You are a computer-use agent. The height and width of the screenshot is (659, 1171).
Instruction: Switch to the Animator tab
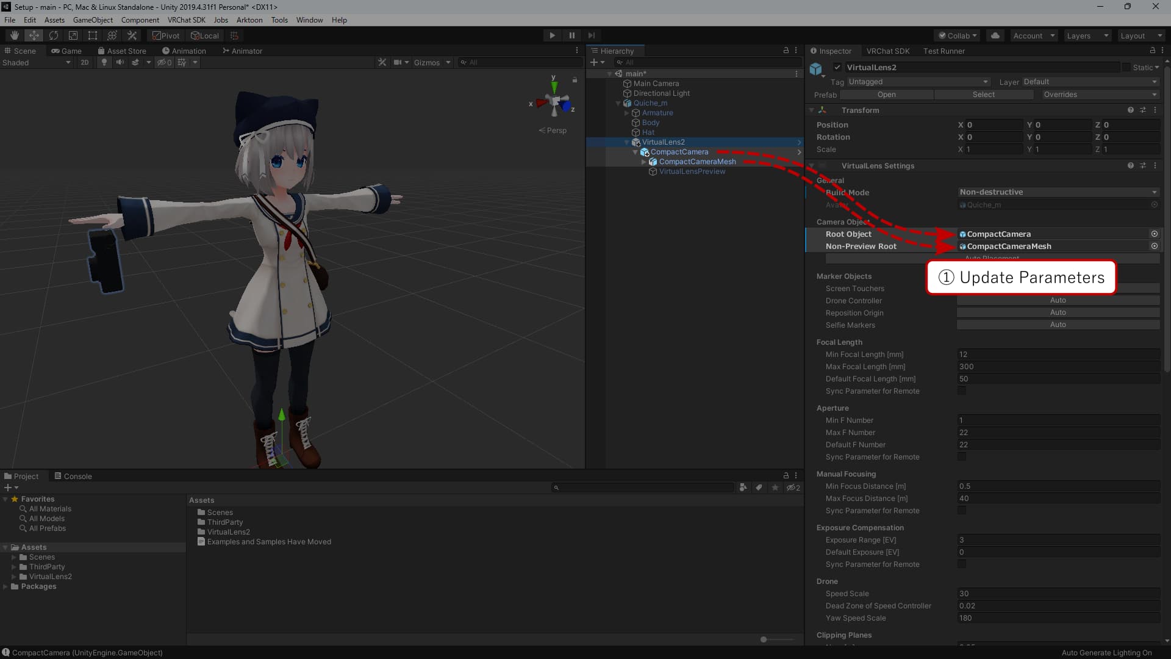point(242,51)
